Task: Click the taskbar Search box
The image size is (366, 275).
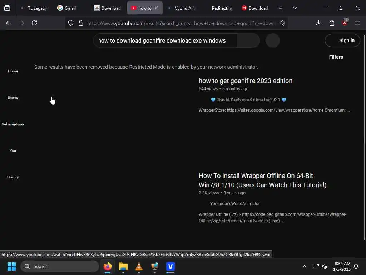Action: [x=60, y=266]
